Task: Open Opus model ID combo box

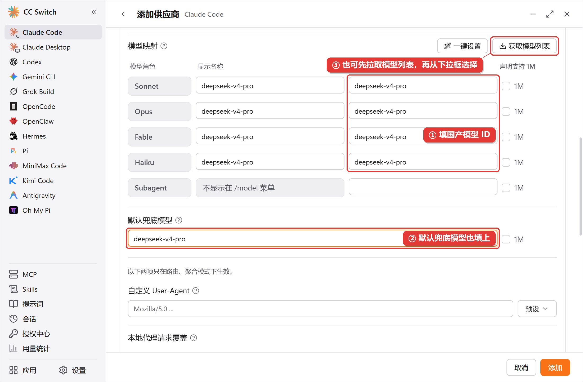Action: 423,111
